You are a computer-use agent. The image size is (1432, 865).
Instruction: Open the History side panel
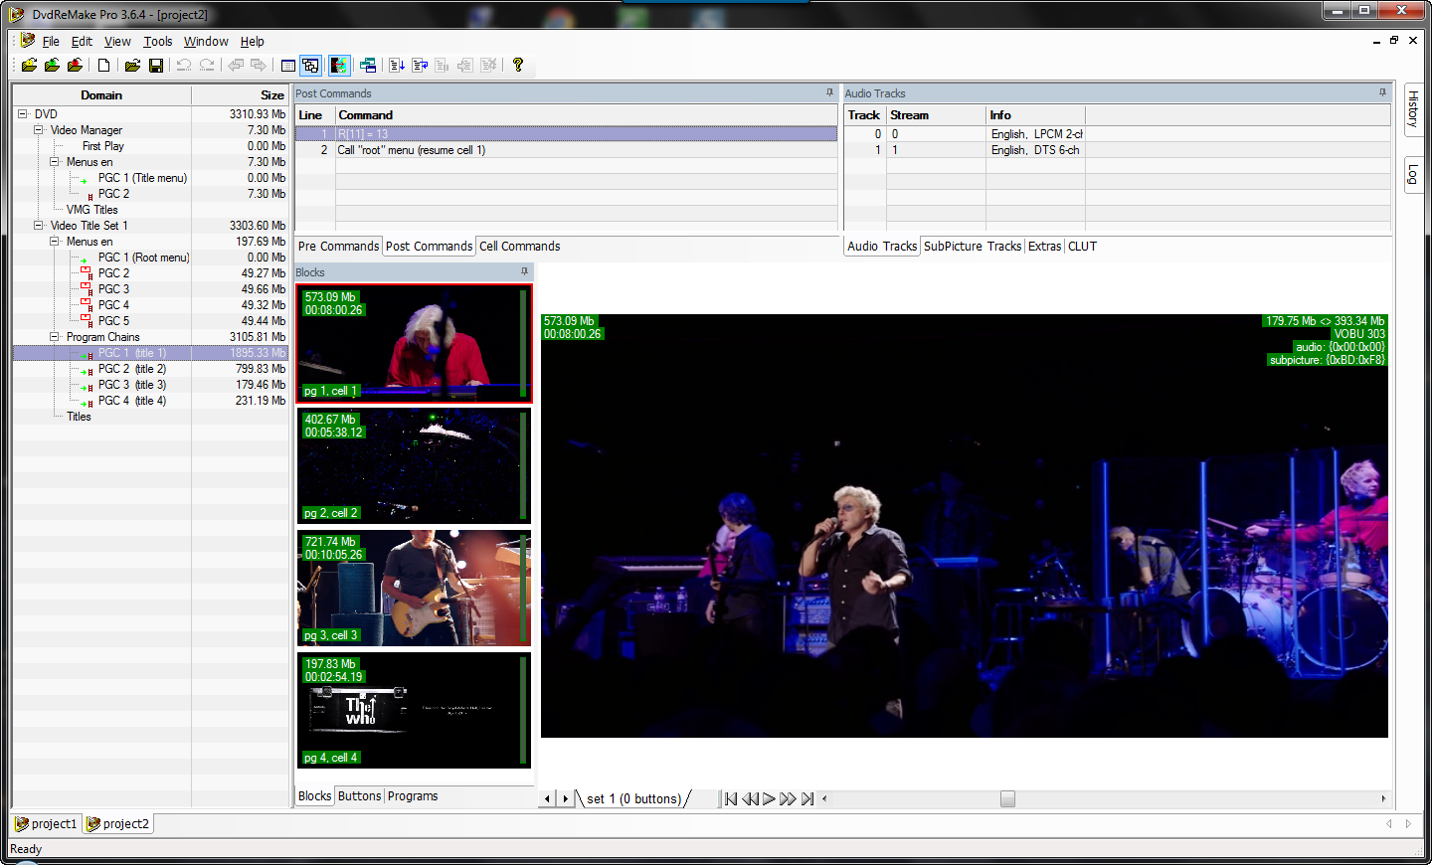[x=1412, y=108]
